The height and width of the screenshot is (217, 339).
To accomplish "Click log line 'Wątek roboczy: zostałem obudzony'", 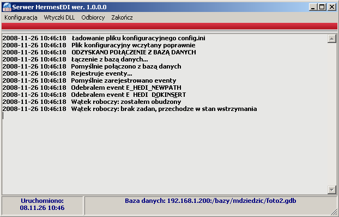I will click(x=92, y=102).
